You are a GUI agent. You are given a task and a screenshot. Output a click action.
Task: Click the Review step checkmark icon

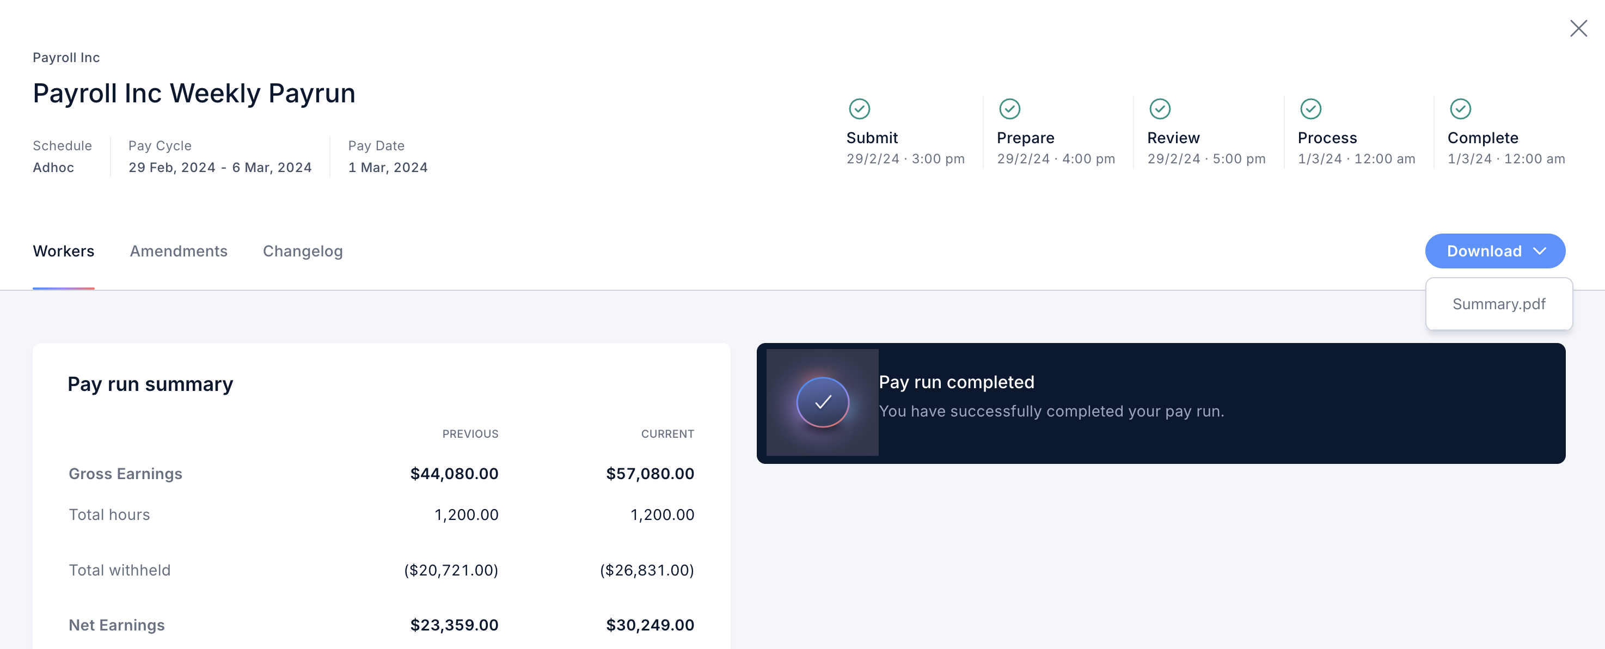click(1160, 108)
